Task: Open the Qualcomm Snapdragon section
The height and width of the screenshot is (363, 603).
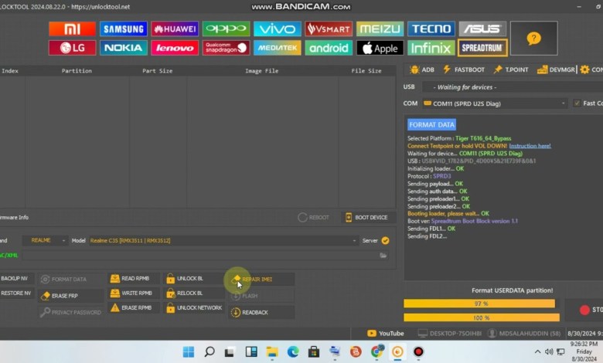Action: coord(226,48)
